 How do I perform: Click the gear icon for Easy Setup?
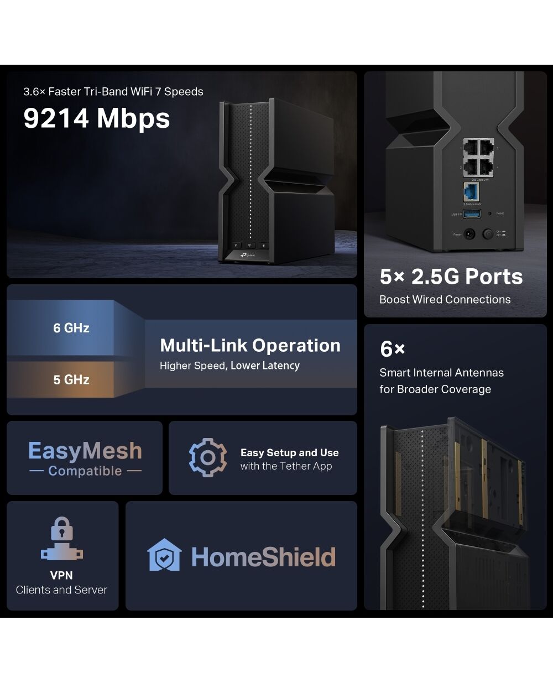pos(208,457)
